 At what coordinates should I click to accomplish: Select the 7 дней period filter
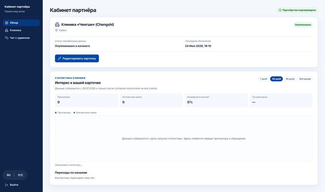263,79
